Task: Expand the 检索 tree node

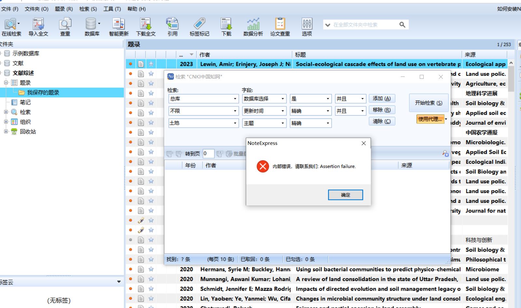Action: pyautogui.click(x=6, y=112)
